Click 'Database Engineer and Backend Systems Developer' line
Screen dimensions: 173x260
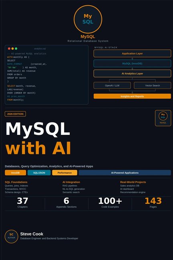click(49, 238)
